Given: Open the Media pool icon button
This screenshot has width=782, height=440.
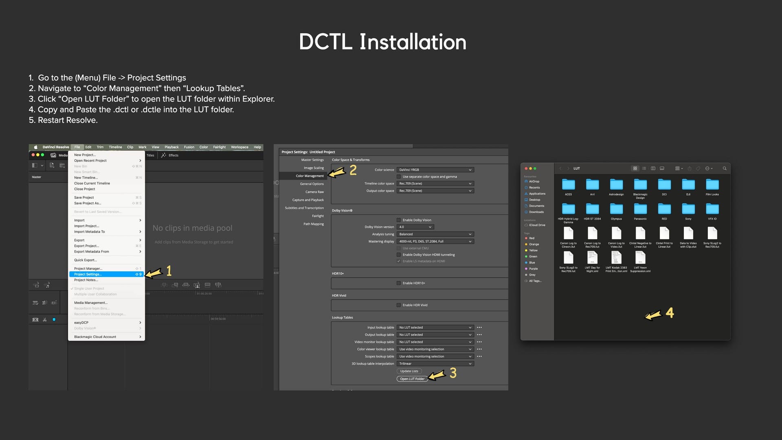Looking at the screenshot, I should (x=53, y=155).
